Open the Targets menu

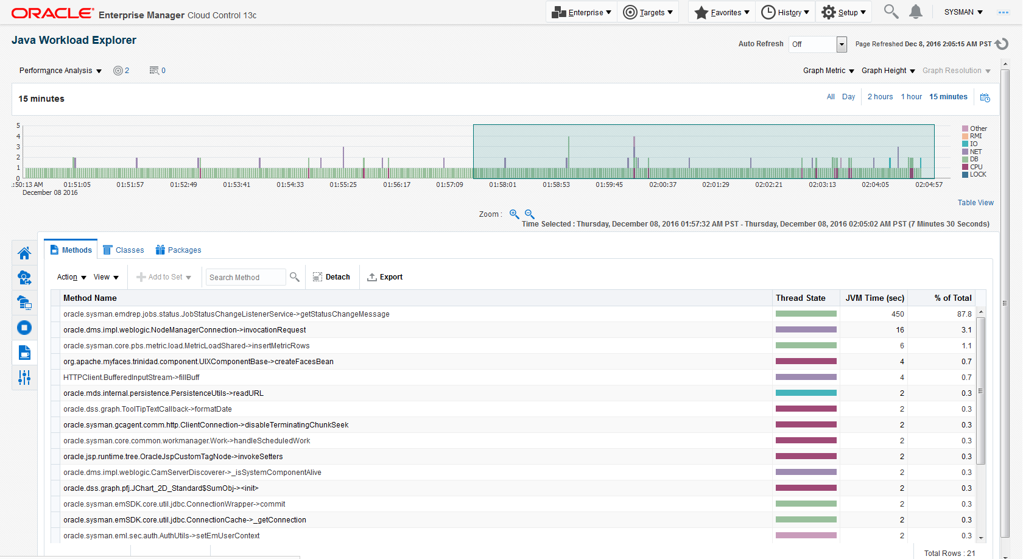tap(648, 12)
